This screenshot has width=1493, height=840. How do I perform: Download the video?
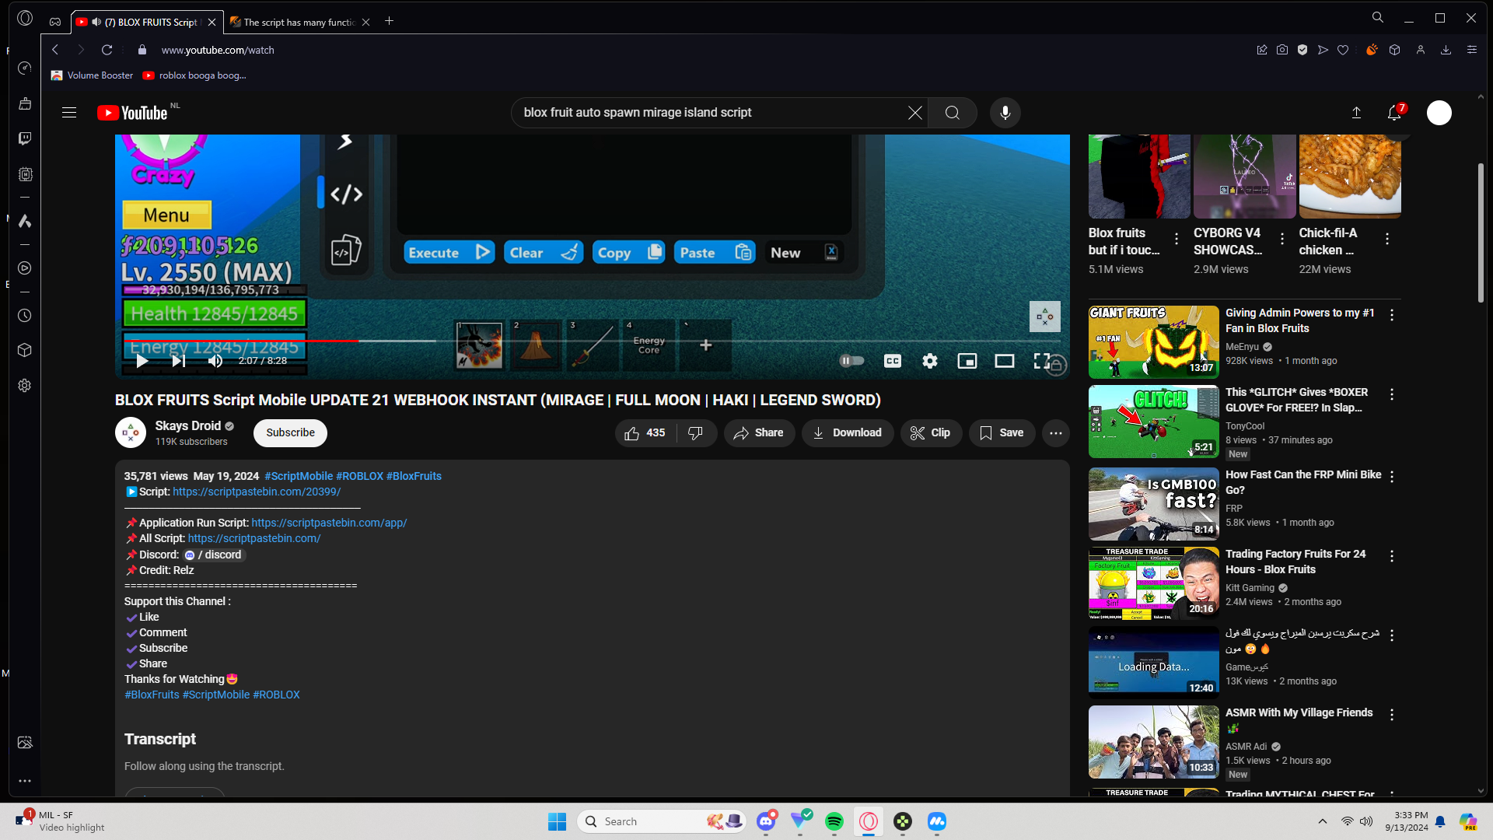pyautogui.click(x=847, y=433)
